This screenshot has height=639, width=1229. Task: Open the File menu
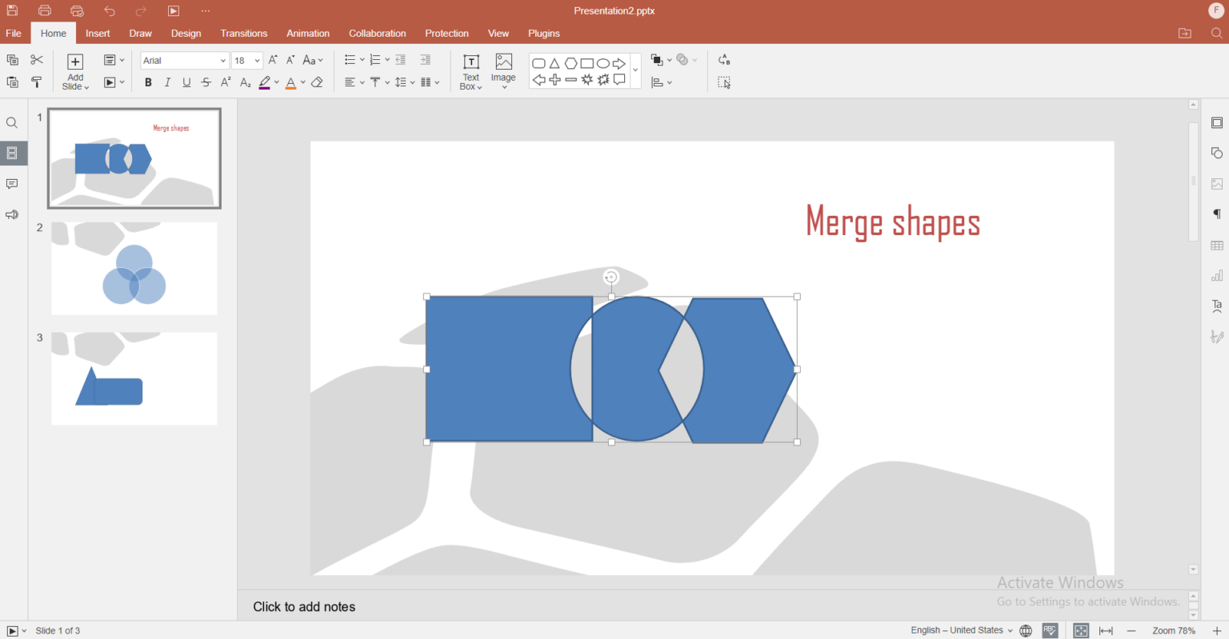[x=14, y=34]
